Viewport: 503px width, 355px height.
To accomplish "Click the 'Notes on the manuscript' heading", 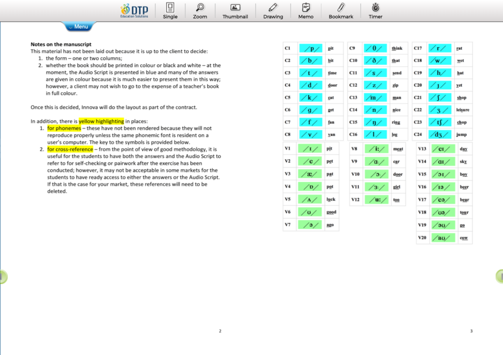I will (61, 44).
